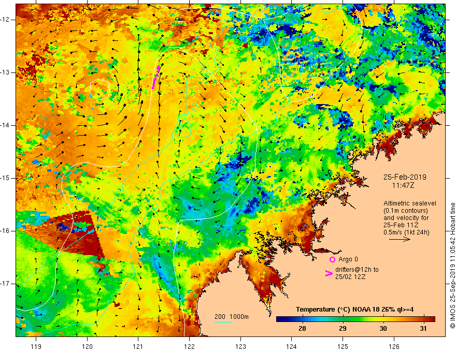Click the small white closed contour hexagon
The width and height of the screenshot is (456, 352).
(99, 89)
